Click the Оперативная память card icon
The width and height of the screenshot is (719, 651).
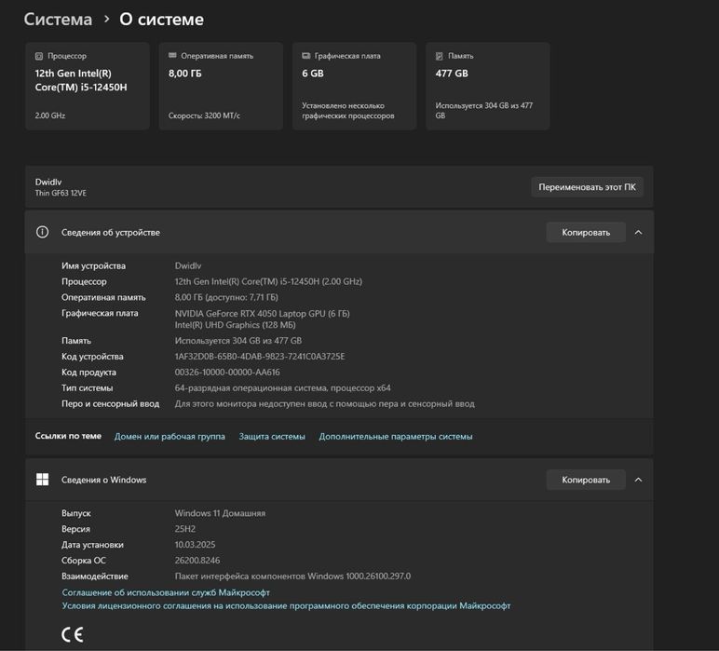pyautogui.click(x=172, y=56)
